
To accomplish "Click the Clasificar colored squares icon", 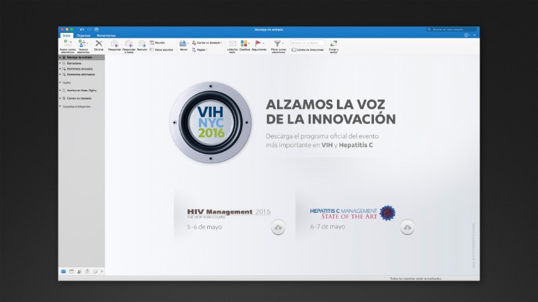I will tap(243, 43).
